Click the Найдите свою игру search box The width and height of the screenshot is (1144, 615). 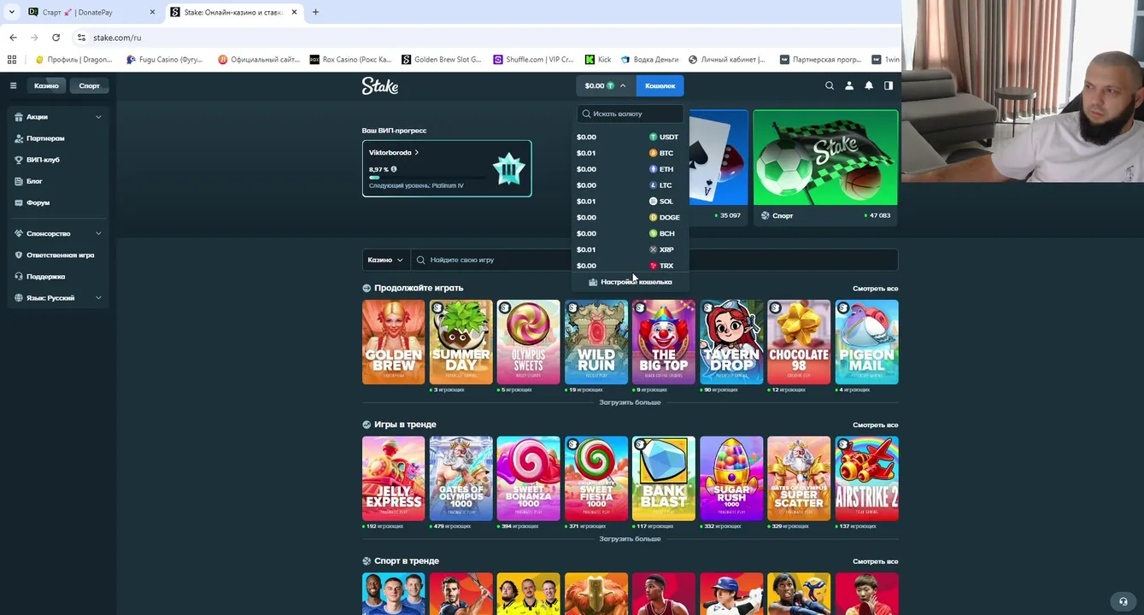(654, 260)
